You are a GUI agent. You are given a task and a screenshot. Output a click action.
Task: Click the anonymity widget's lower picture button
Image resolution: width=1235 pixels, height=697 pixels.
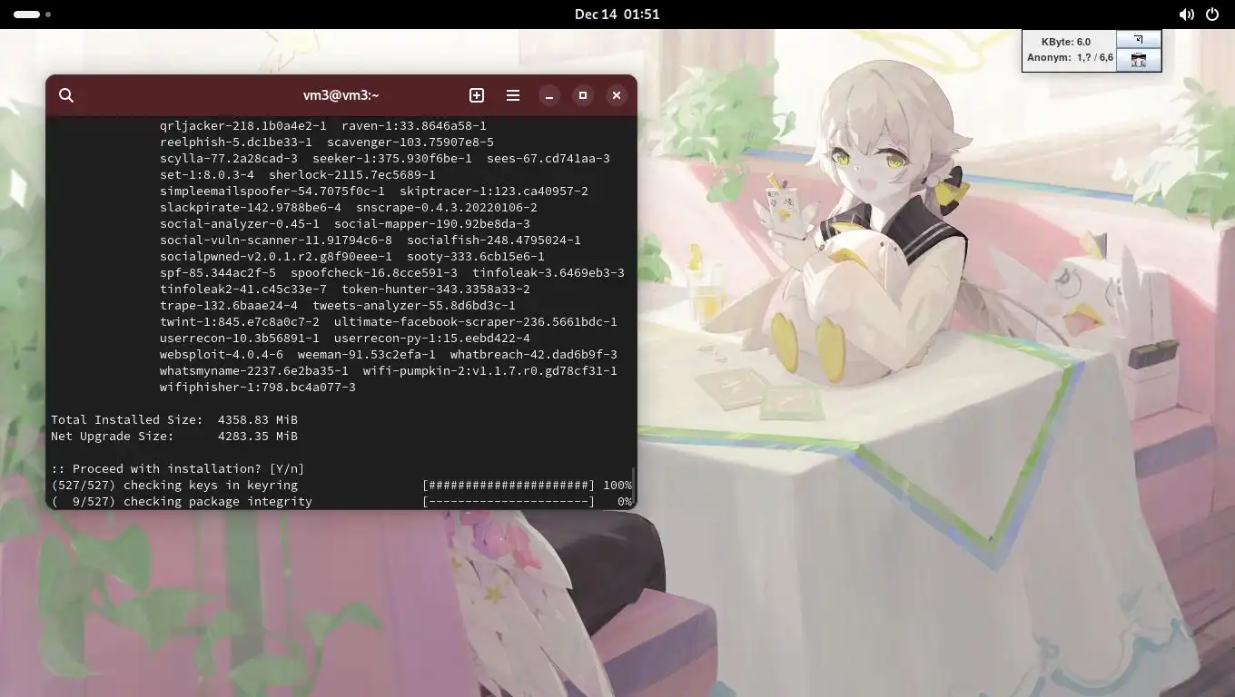pyautogui.click(x=1139, y=60)
